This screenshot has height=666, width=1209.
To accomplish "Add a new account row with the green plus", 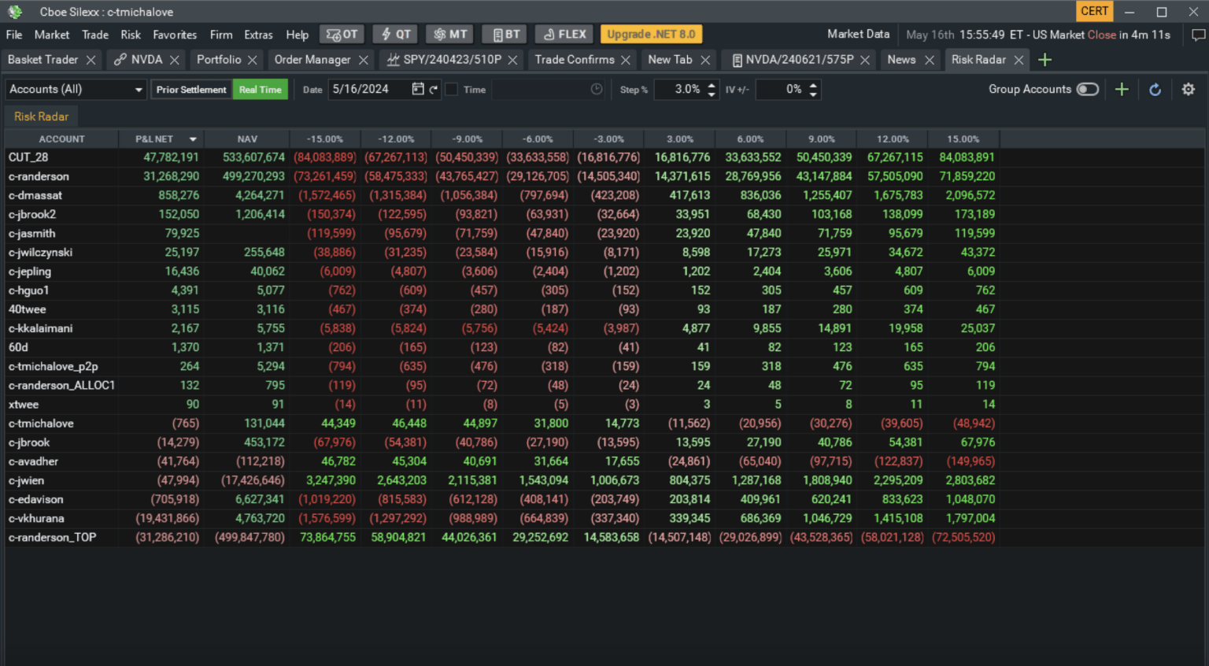I will (1121, 89).
